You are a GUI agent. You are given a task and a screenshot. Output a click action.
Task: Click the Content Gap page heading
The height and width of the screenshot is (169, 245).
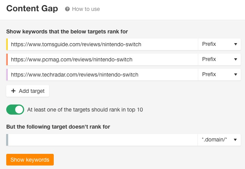coord(32,9)
